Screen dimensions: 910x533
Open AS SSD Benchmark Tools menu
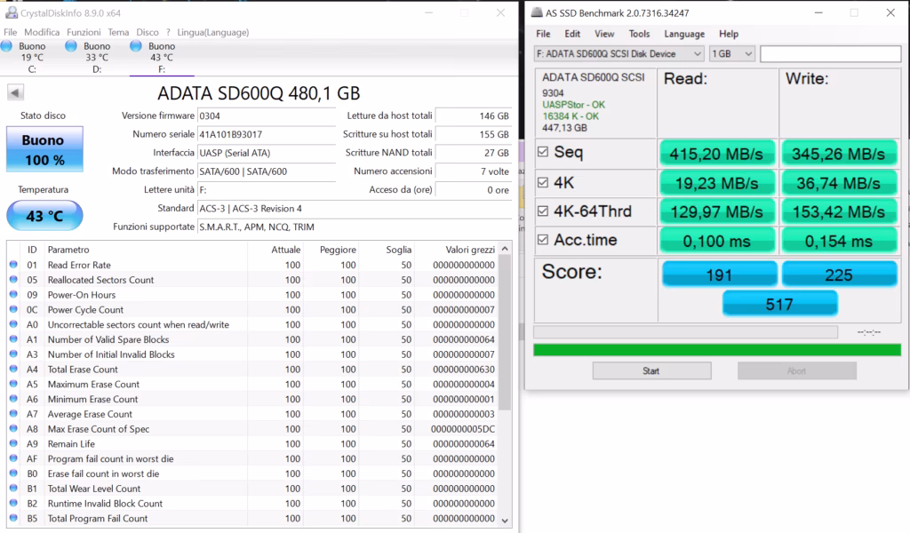(639, 35)
